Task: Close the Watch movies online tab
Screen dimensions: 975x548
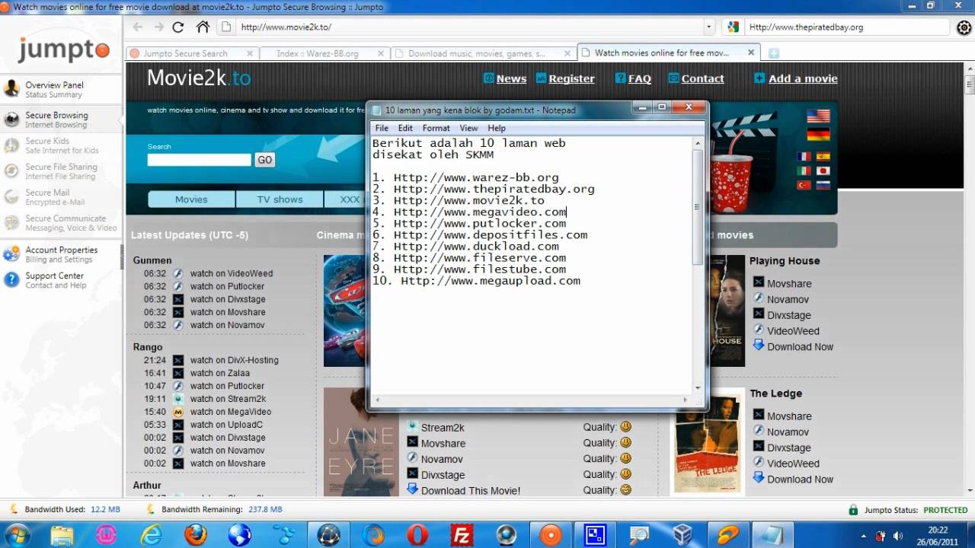Action: pos(750,53)
